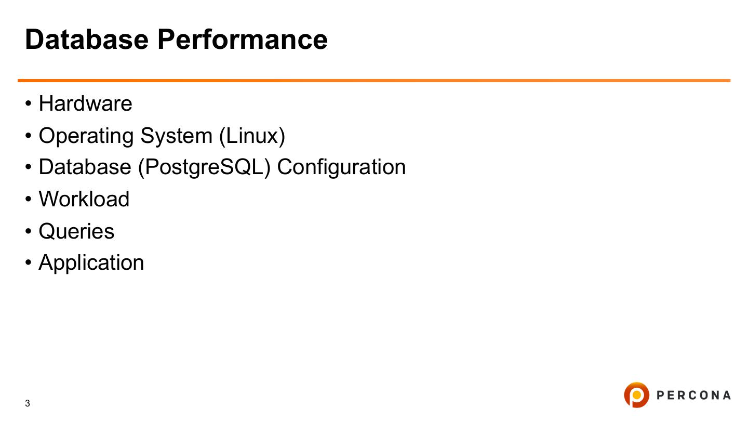Viewport: 748px width, 421px height.
Task: Select the Operating System text
Action: pos(125,136)
